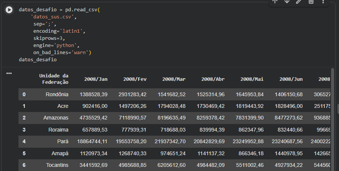Delete the cell with trash icon
This screenshot has width=339, height=171.
311,2
